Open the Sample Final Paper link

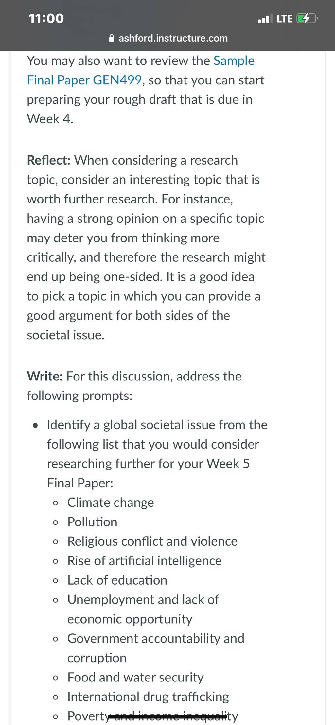point(141,70)
